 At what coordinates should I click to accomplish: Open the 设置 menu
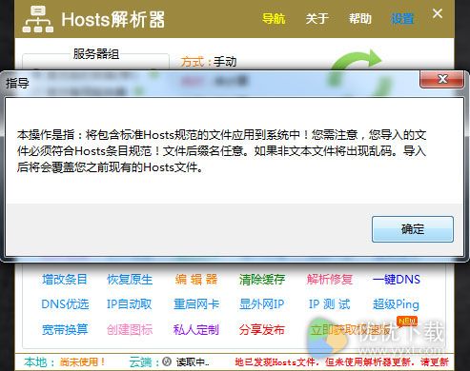point(402,19)
